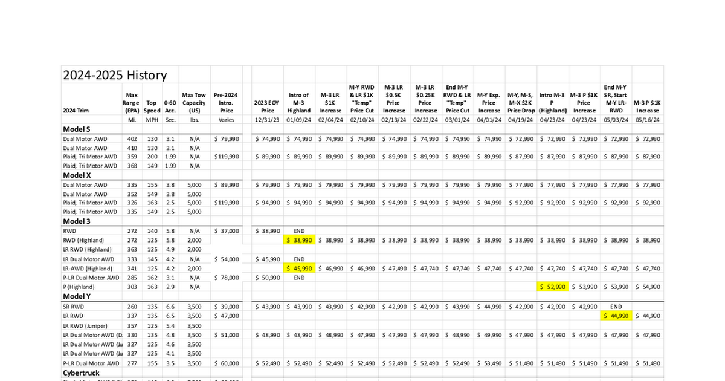The image size is (725, 381).
Task: Click the '$49,990' Model Y LR AWD cell
Action: (488, 335)
